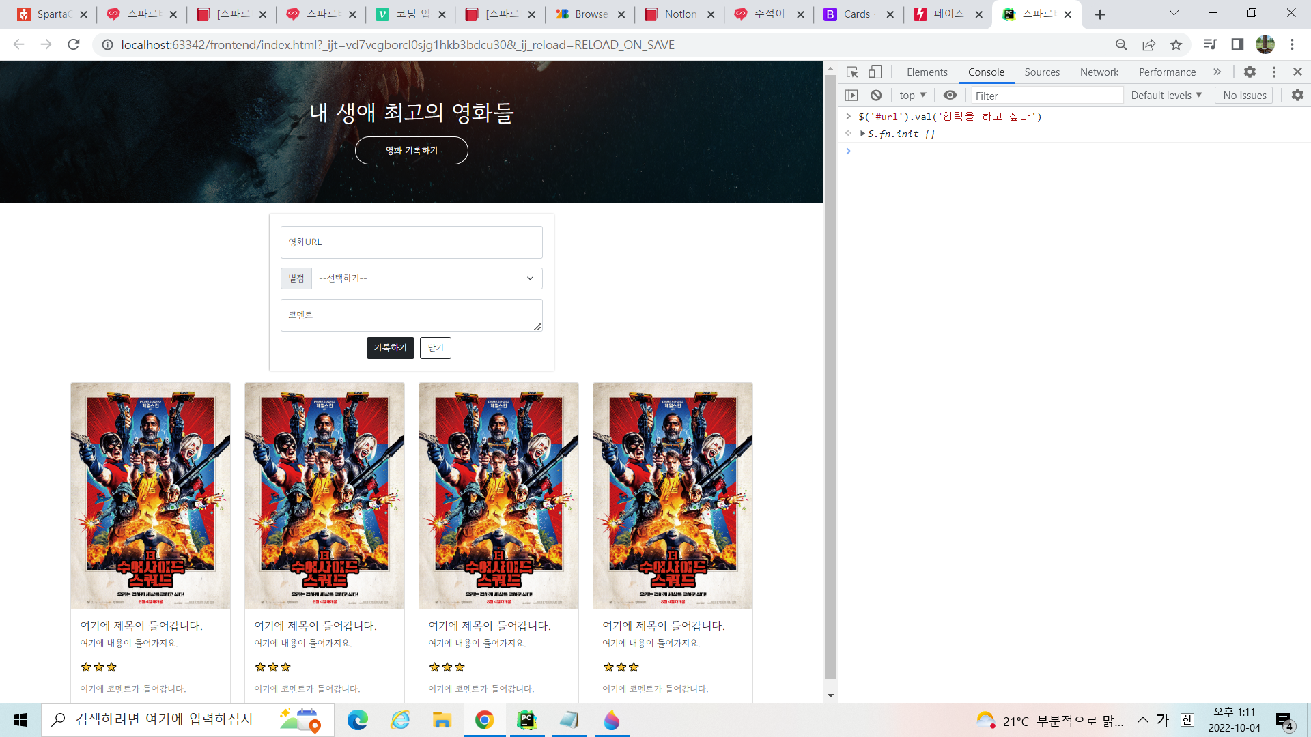
Task: Open a new browser tab
Action: click(x=1100, y=14)
